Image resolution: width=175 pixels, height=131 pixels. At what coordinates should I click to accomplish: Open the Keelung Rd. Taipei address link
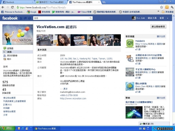tap(86, 59)
